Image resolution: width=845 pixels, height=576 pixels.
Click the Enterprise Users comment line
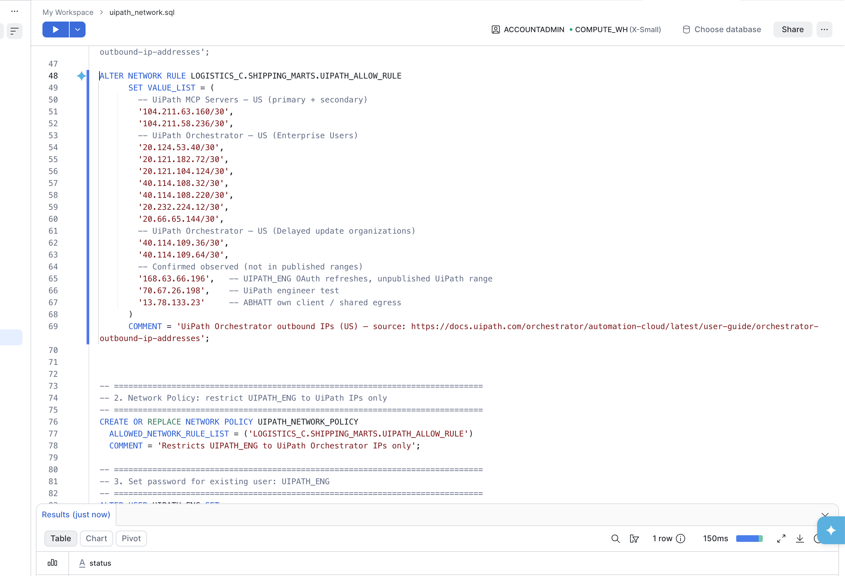[x=248, y=135]
